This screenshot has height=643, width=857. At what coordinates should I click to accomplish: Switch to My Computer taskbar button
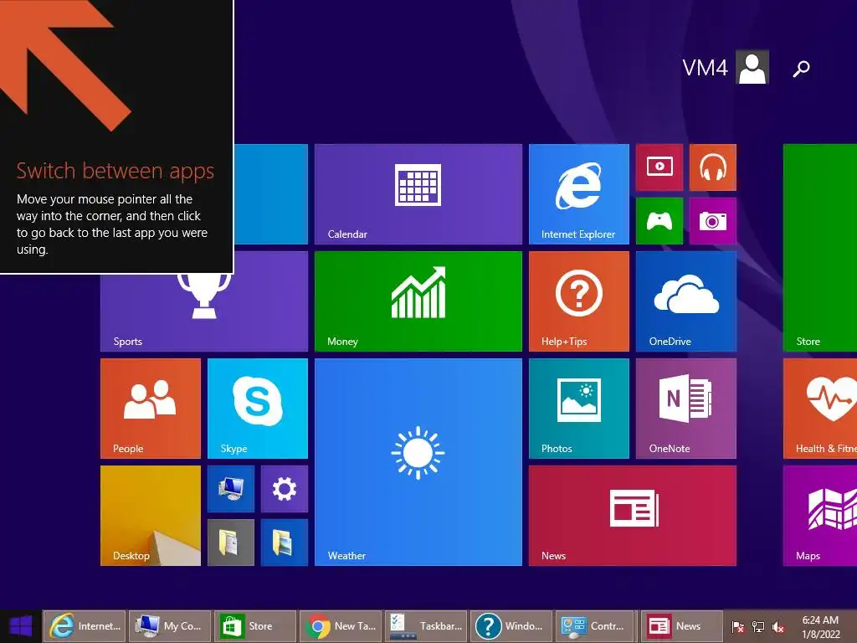click(170, 626)
